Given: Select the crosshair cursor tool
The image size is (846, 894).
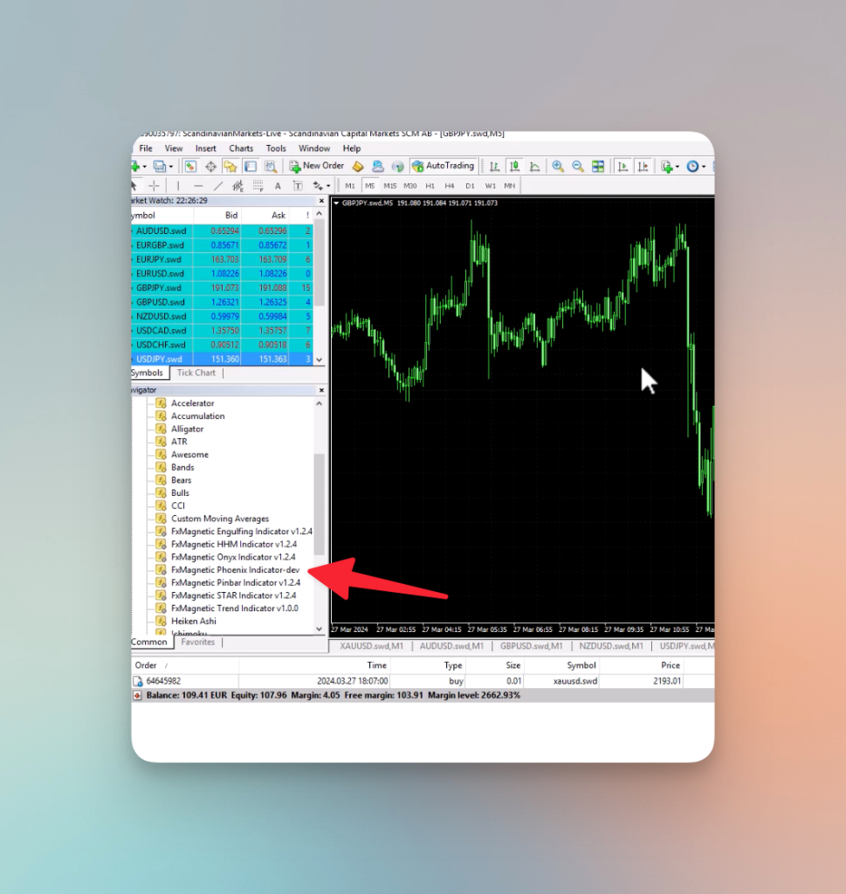Looking at the screenshot, I should coord(154,186).
